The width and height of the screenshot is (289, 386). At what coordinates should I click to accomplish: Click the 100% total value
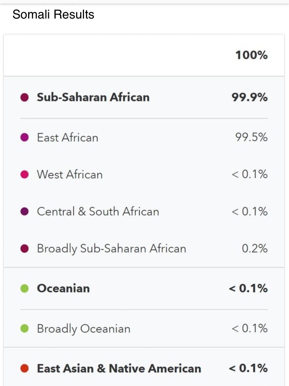[251, 55]
